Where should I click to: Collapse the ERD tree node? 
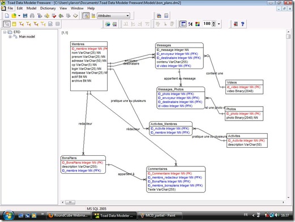[x=5, y=32]
